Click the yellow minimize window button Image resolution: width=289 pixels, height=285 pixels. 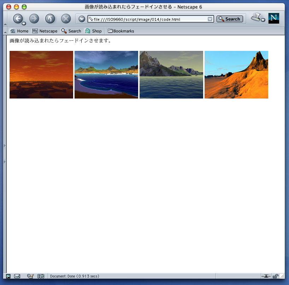tap(16, 7)
